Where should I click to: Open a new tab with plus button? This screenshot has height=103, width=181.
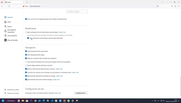click(x=27, y=2)
